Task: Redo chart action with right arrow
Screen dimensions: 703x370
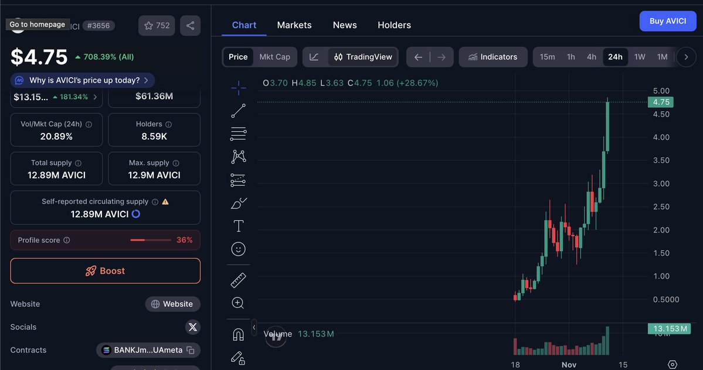Action: click(442, 57)
